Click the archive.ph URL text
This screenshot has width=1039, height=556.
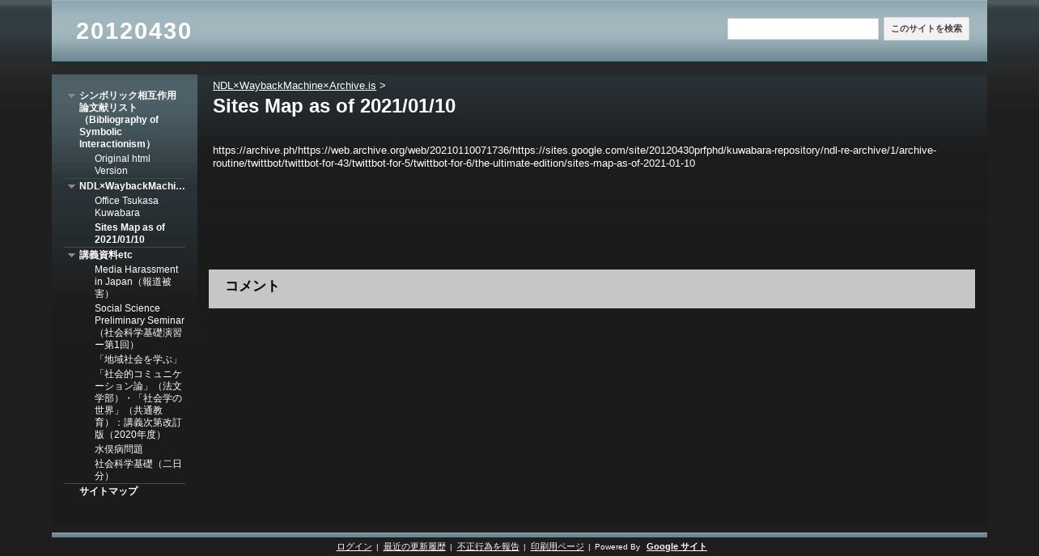(x=575, y=157)
